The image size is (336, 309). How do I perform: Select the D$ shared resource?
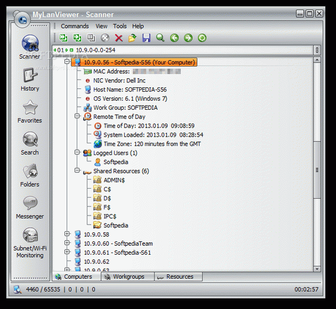102,198
